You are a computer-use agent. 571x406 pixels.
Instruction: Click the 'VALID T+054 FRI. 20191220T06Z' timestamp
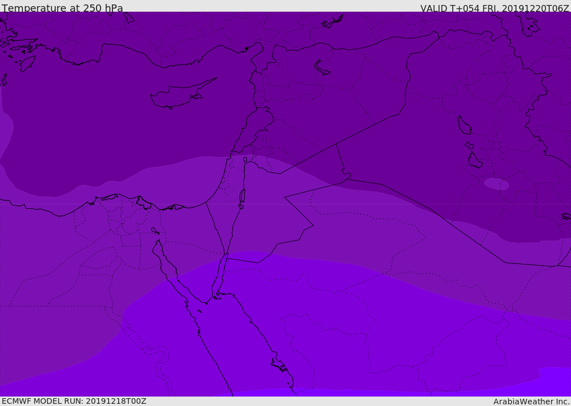coord(494,8)
